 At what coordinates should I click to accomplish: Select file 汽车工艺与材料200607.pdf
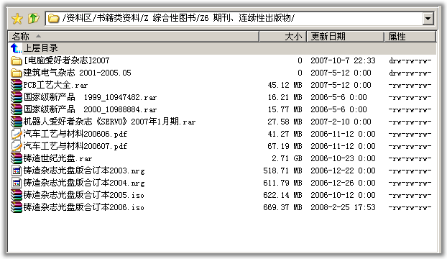[75, 146]
